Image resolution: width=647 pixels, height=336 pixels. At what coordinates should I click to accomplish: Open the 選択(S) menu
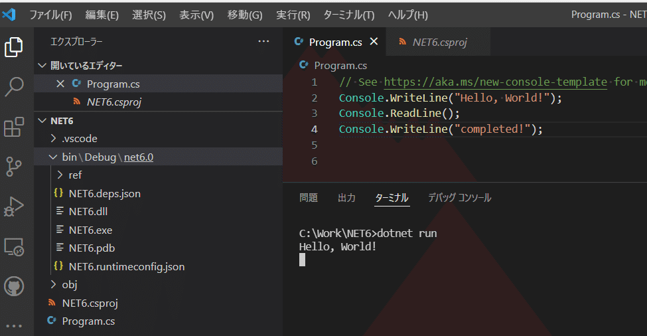click(x=149, y=15)
